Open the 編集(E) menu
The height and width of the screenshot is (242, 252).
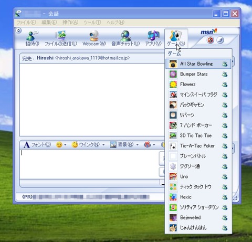point(49,23)
